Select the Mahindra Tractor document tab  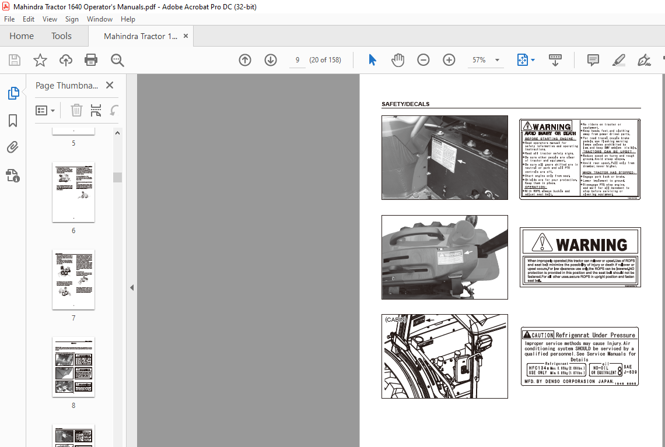point(141,37)
